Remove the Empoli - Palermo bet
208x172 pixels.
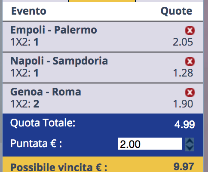coord(190,31)
